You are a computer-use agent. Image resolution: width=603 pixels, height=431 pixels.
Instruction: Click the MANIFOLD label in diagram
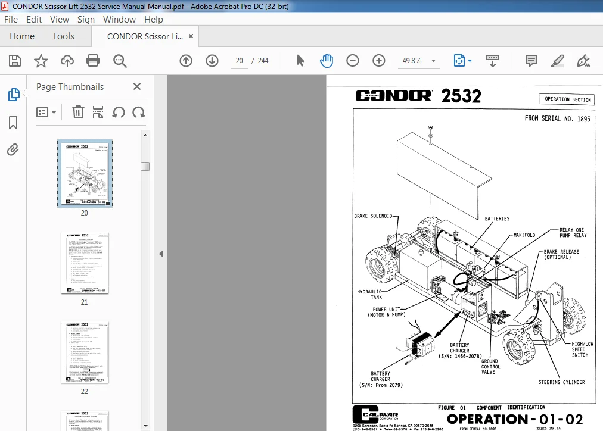click(524, 235)
